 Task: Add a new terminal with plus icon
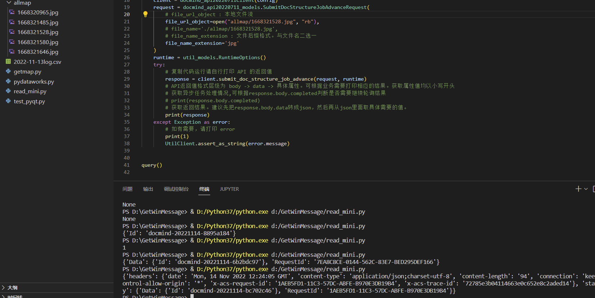click(x=578, y=189)
